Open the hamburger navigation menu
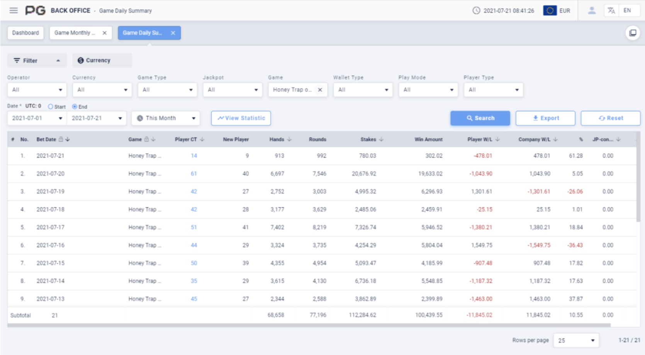This screenshot has height=355, width=645. tap(14, 10)
